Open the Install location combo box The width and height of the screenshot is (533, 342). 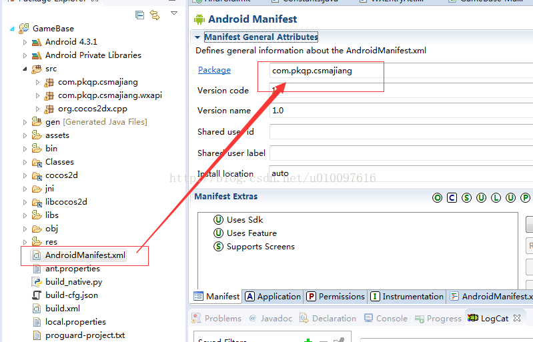tap(401, 173)
